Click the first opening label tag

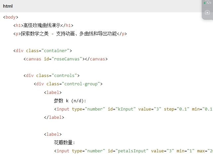pyautogui.click(x=53, y=93)
